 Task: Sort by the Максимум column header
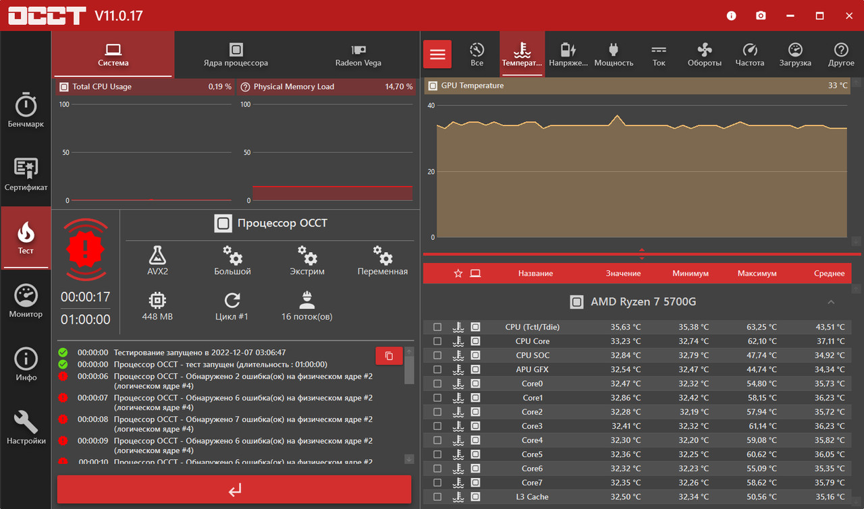point(757,273)
